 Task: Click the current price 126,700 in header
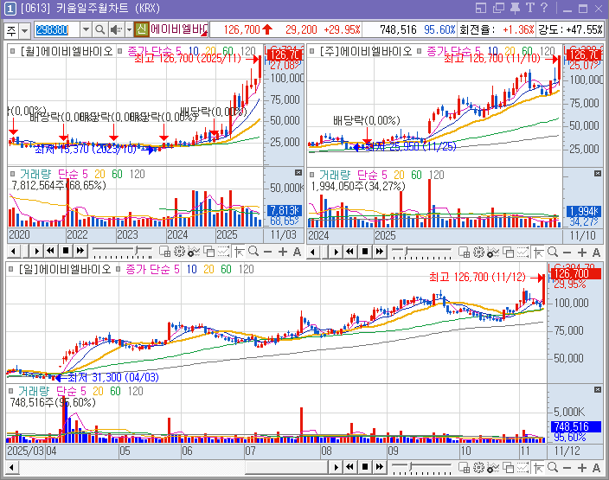pyautogui.click(x=241, y=29)
